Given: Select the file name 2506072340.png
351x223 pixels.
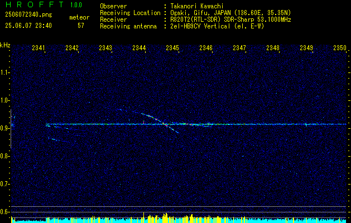Looking at the screenshot, I should tap(28, 14).
